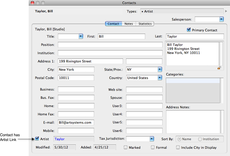Select the Contact tab

coord(114,24)
